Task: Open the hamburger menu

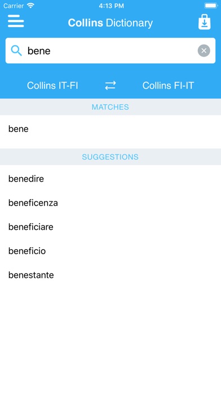Action: point(16,21)
